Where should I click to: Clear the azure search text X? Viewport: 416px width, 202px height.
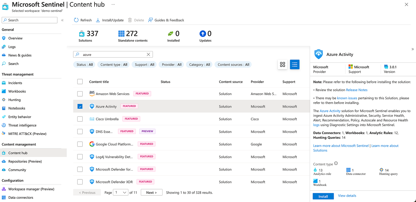click(149, 55)
